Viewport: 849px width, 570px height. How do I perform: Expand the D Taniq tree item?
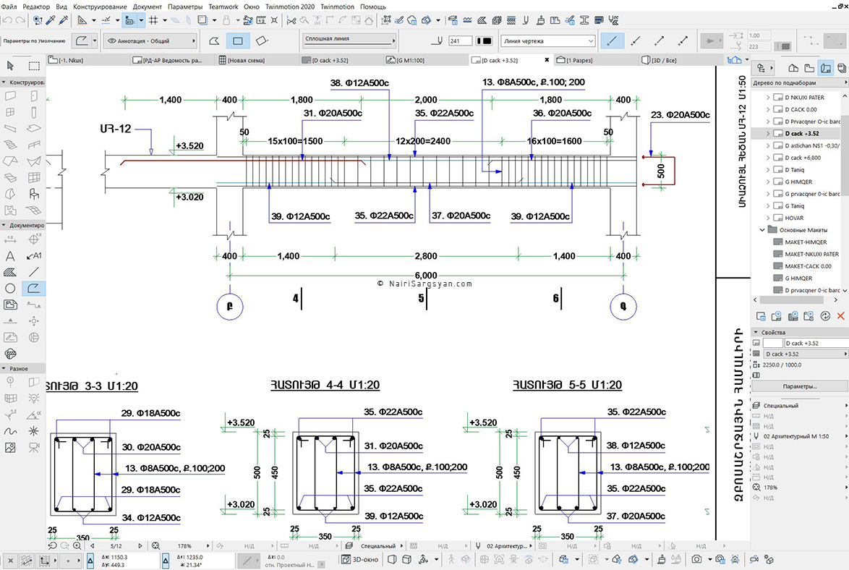(x=768, y=169)
